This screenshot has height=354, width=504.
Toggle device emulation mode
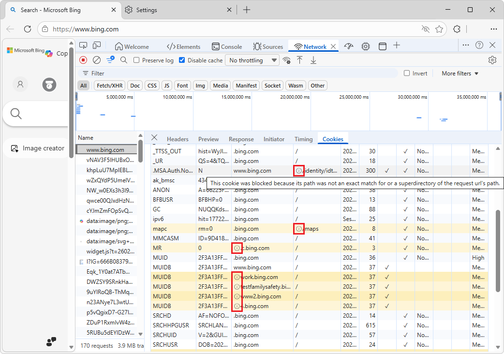(96, 46)
